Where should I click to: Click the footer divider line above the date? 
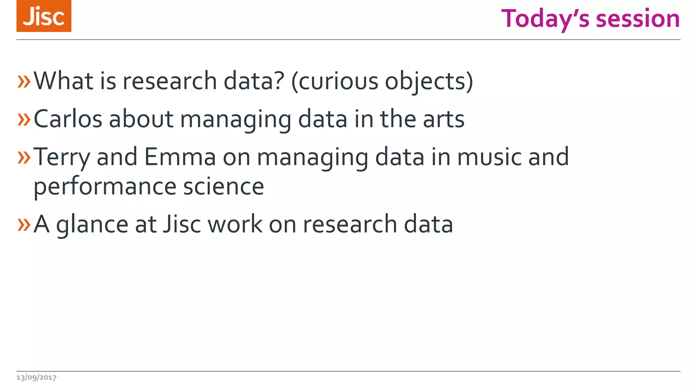348,371
